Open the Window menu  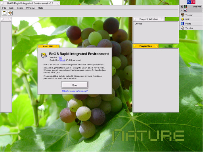click(x=31, y=8)
